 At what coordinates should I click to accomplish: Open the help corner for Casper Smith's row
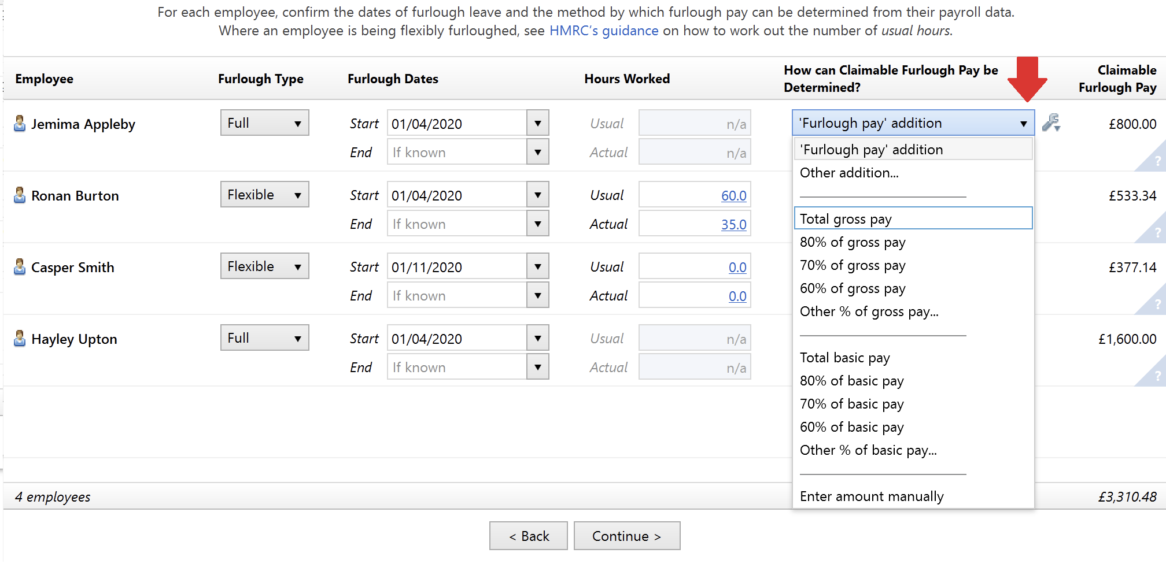pyautogui.click(x=1154, y=303)
